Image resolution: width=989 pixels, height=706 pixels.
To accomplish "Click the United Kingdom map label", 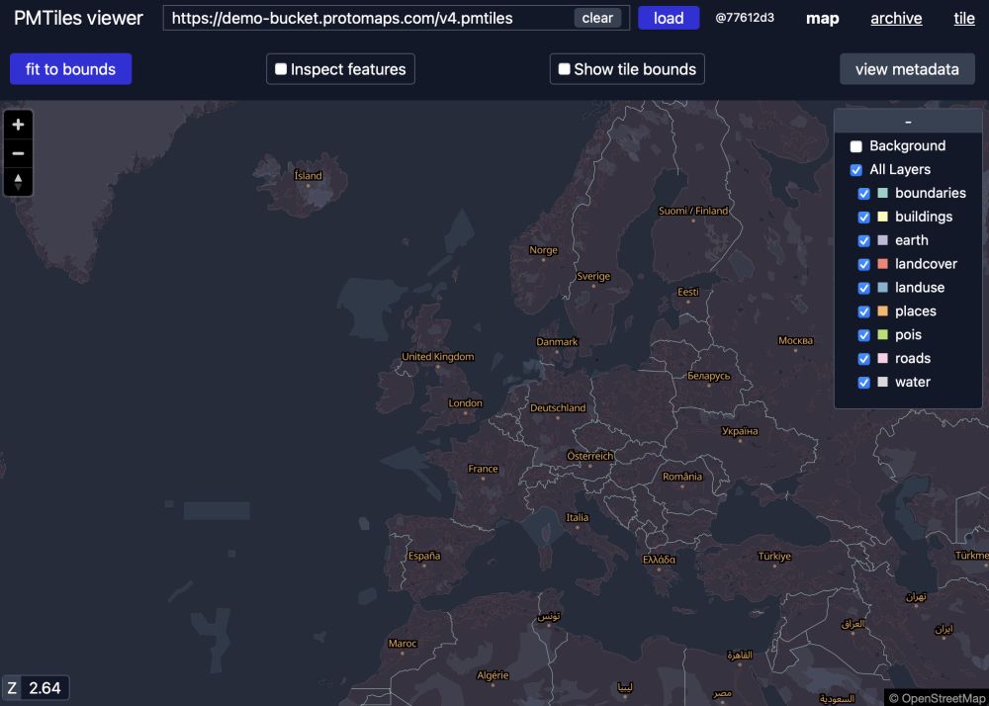I will click(x=438, y=357).
